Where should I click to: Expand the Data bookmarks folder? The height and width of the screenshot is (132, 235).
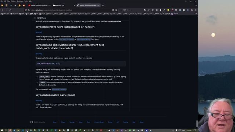click(x=113, y=14)
